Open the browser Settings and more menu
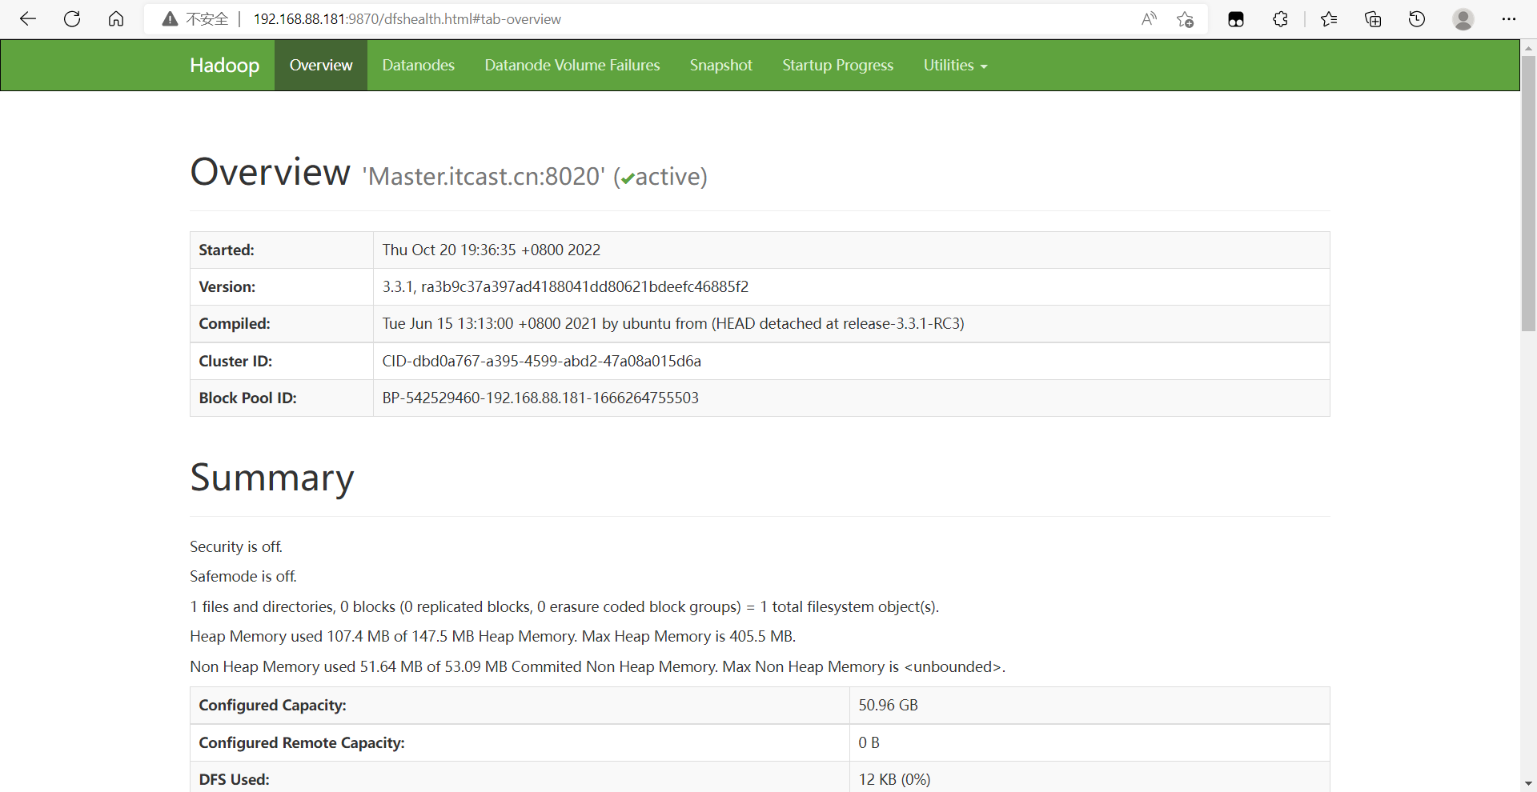The height and width of the screenshot is (792, 1537). 1509,19
